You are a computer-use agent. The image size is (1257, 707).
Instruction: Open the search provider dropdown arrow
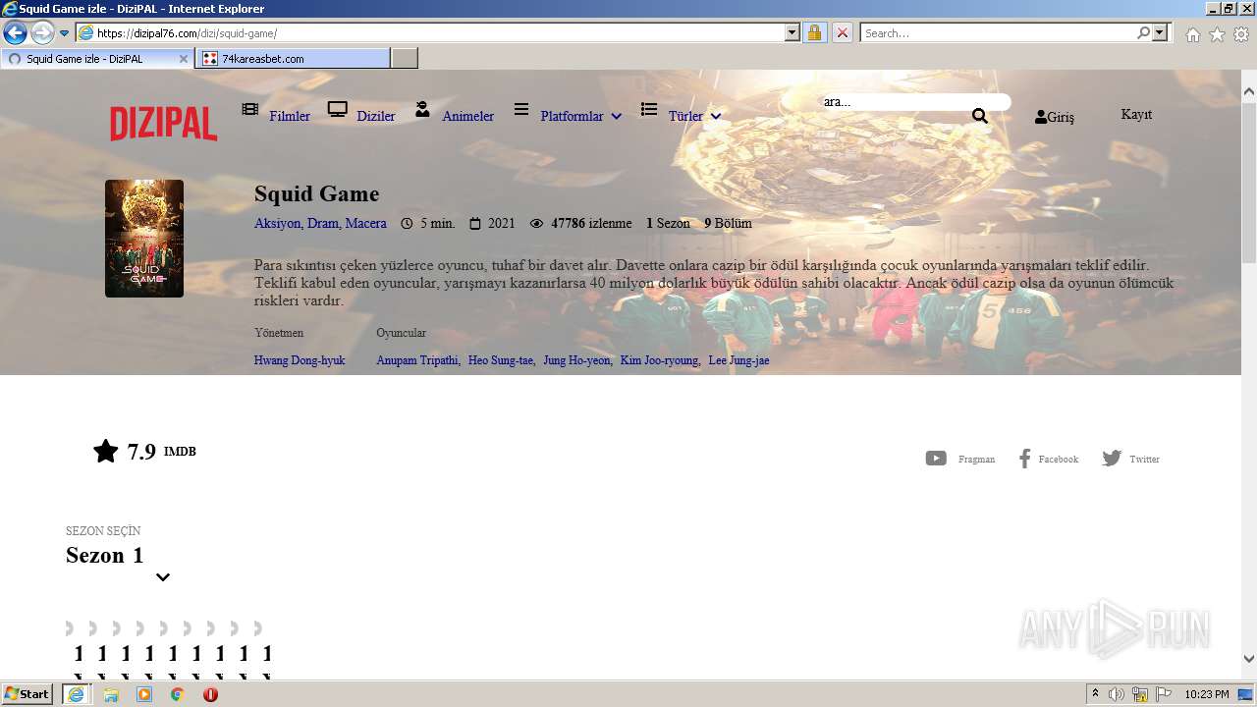1161,33
